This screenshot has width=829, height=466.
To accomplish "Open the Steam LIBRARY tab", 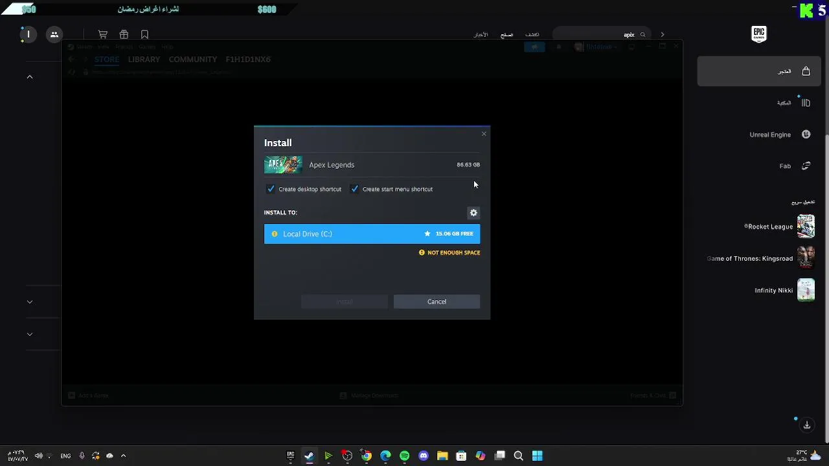I will point(144,60).
